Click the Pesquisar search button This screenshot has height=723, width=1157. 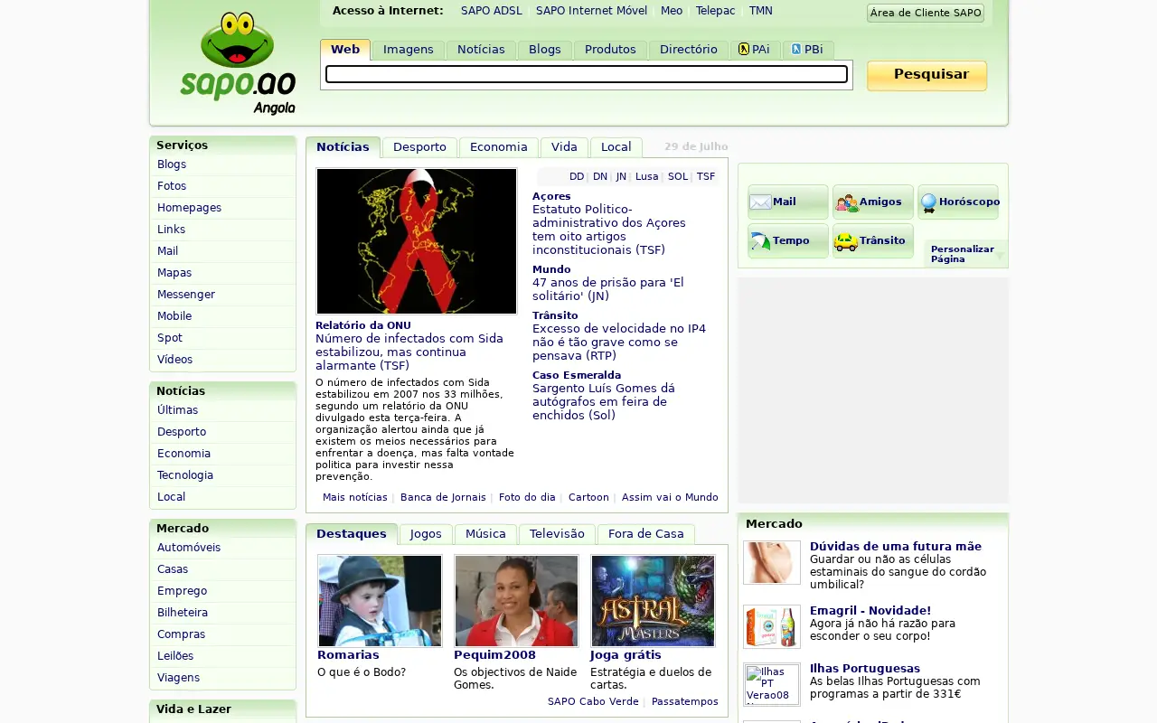tap(927, 75)
